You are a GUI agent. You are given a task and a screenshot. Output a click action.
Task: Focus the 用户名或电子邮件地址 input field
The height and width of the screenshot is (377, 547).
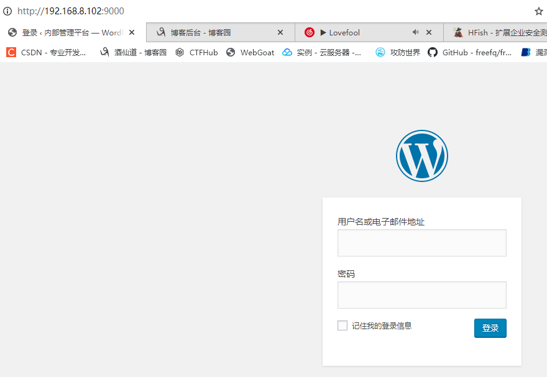[422, 243]
